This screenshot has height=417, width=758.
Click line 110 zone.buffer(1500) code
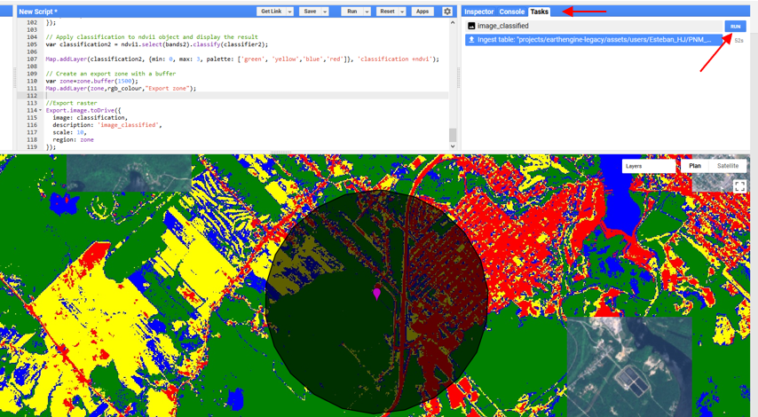[91, 81]
